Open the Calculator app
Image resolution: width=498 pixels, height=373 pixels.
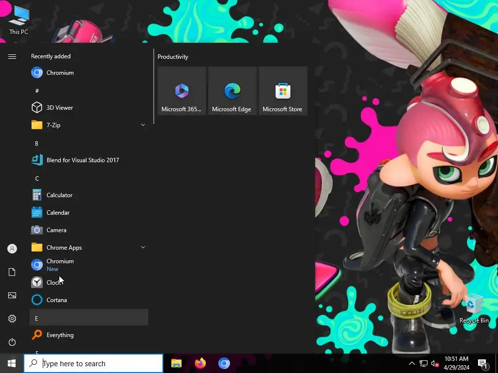pos(89,195)
